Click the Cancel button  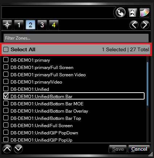[139, 149]
